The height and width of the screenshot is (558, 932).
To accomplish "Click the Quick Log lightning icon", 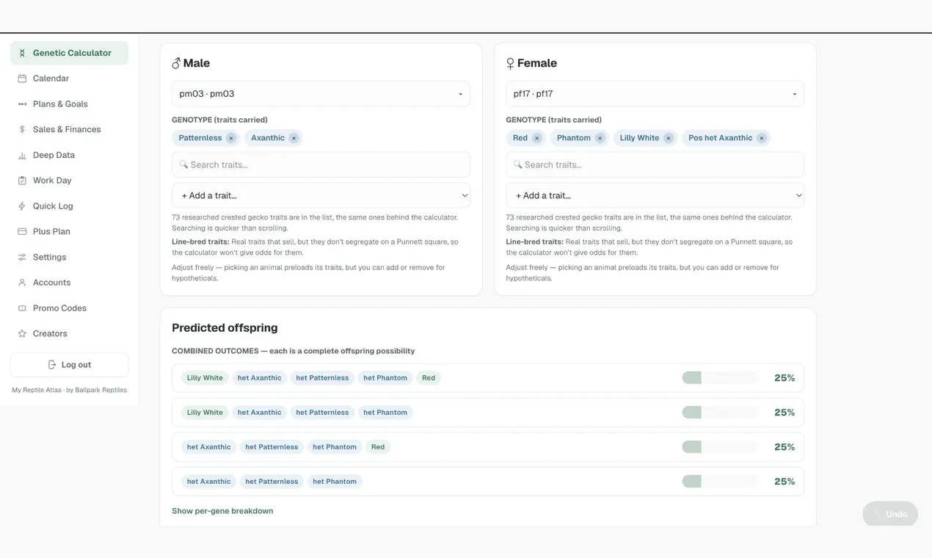I will (22, 206).
